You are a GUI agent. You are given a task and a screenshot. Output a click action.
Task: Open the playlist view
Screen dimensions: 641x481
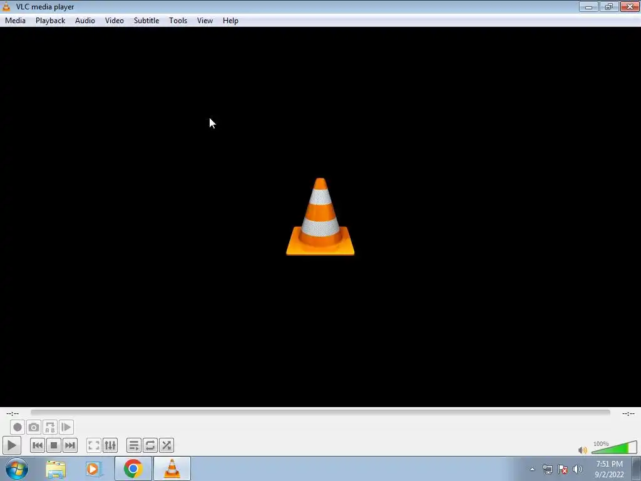tap(134, 445)
